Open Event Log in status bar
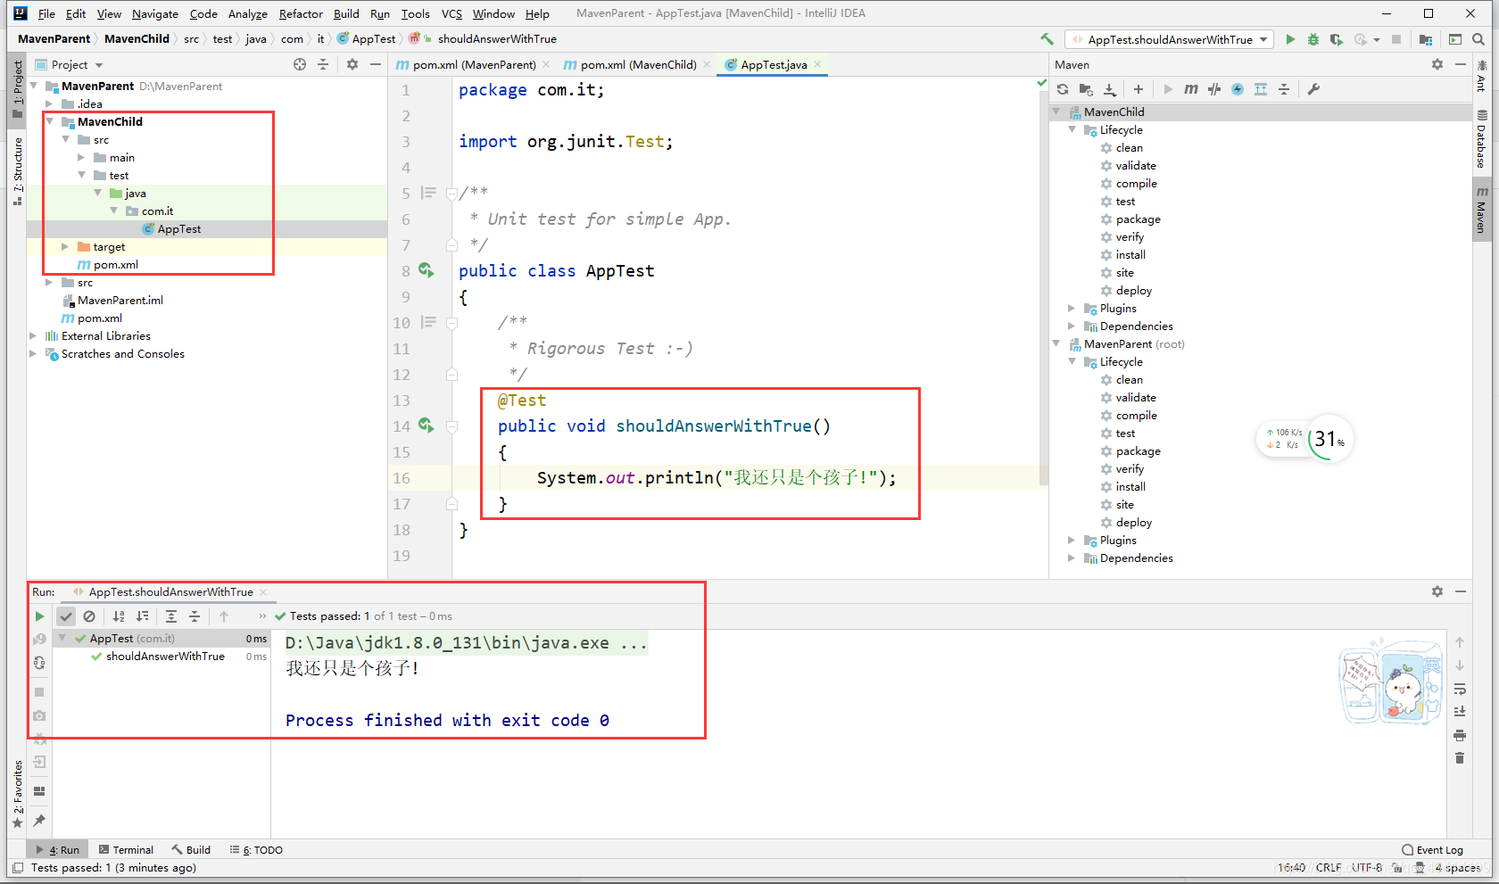Image resolution: width=1499 pixels, height=884 pixels. pyautogui.click(x=1432, y=849)
